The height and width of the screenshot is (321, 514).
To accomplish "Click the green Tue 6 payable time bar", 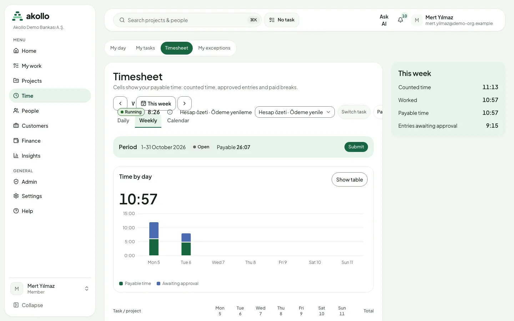I will (x=186, y=249).
